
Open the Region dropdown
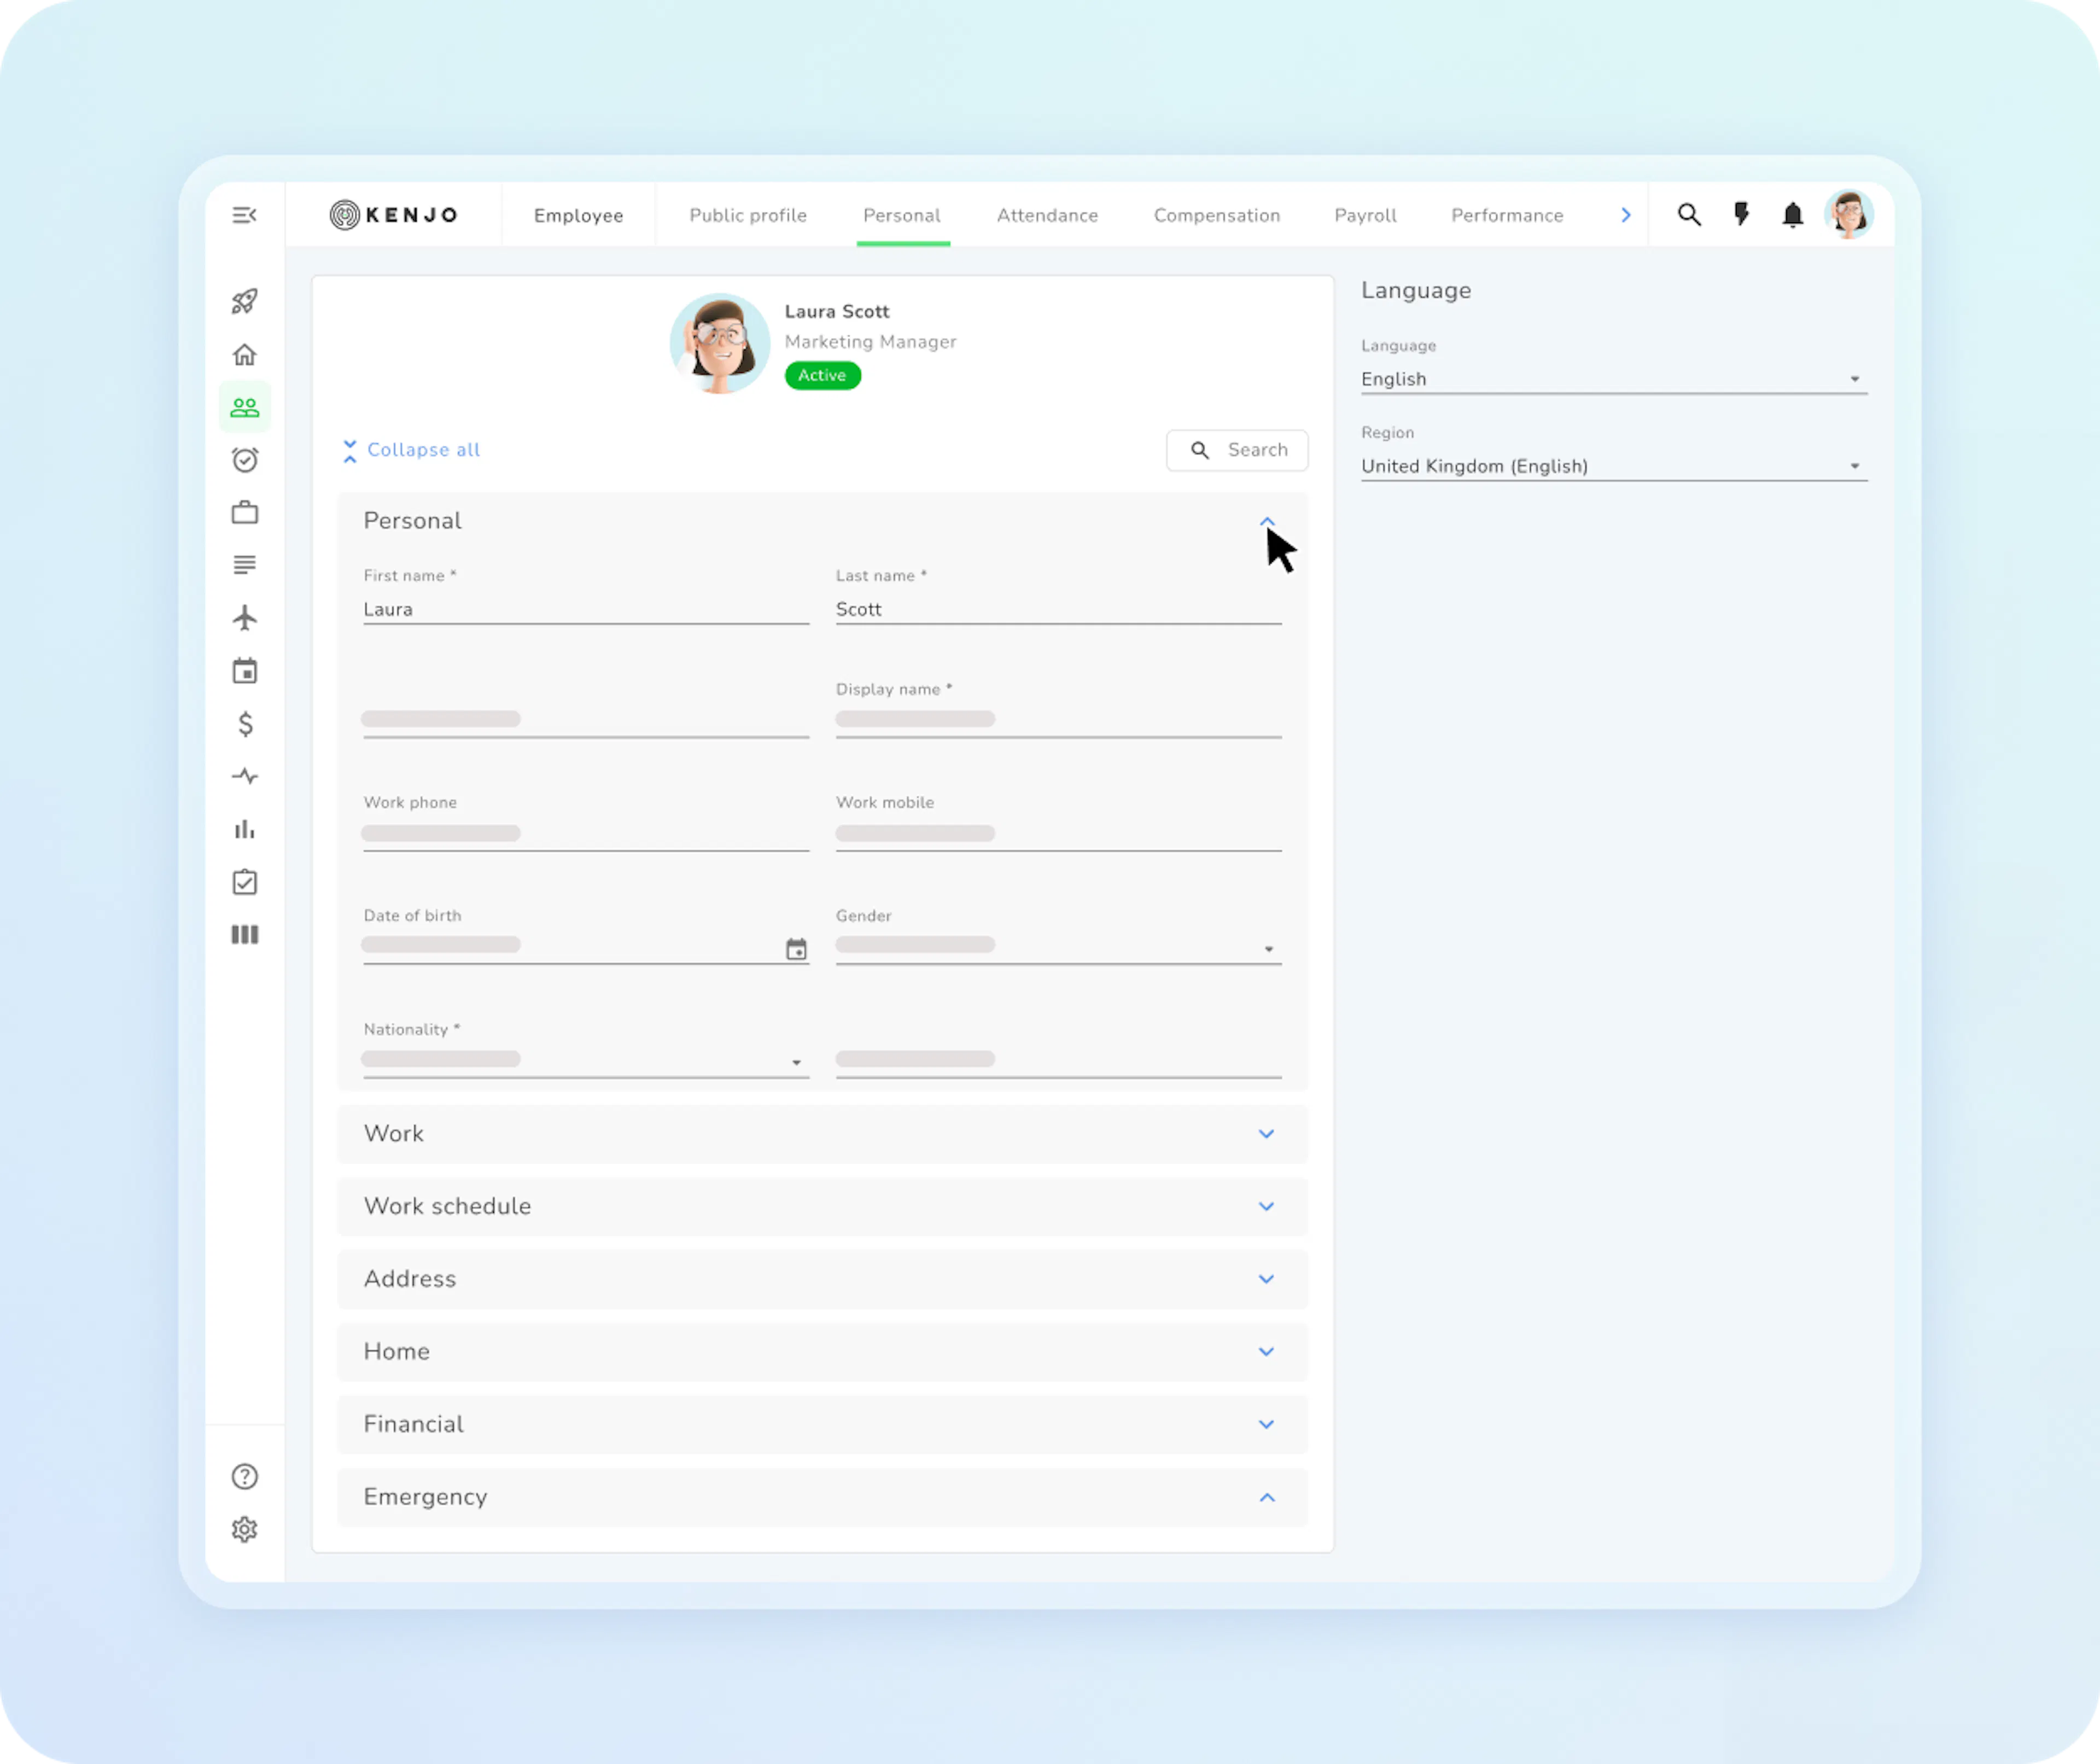1614,466
